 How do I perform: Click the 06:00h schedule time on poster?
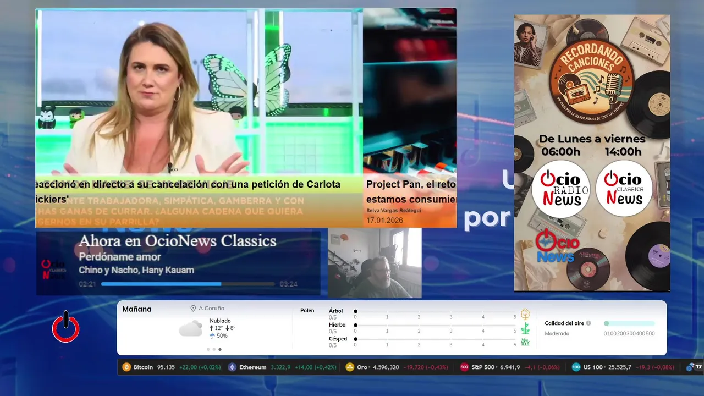560,152
